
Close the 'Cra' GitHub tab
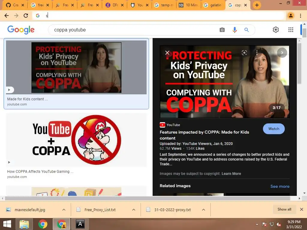(23, 5)
